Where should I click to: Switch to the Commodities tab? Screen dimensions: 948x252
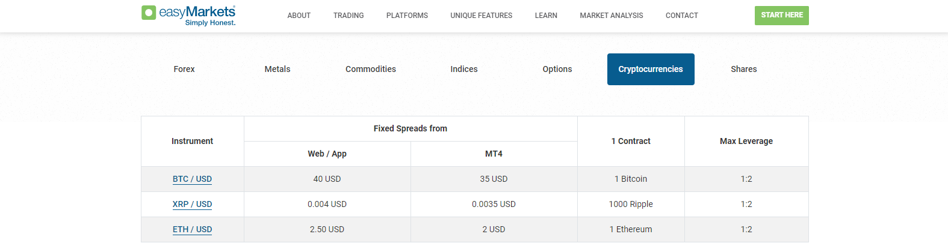371,69
